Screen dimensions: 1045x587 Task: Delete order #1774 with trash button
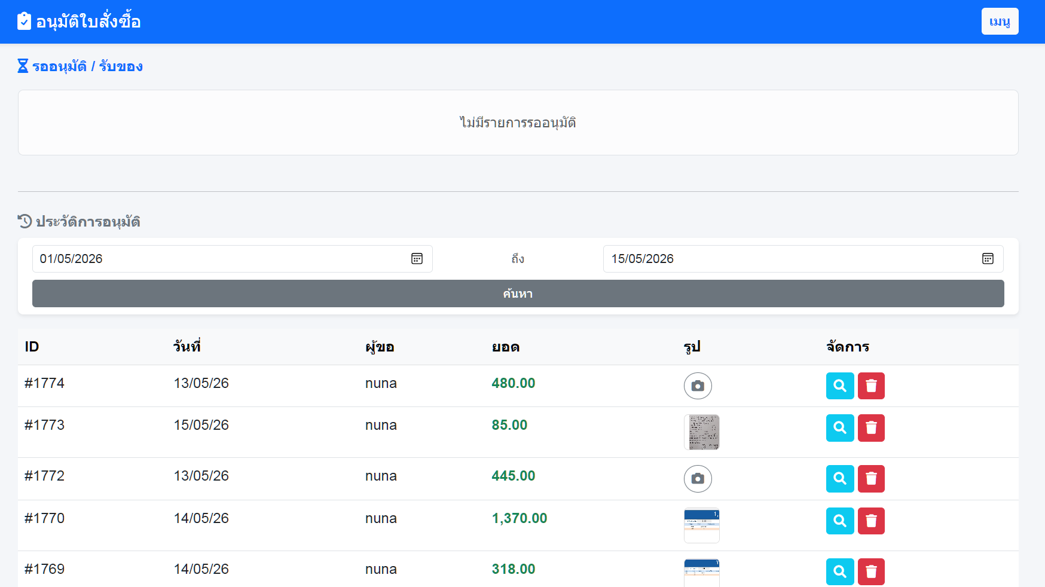click(871, 386)
